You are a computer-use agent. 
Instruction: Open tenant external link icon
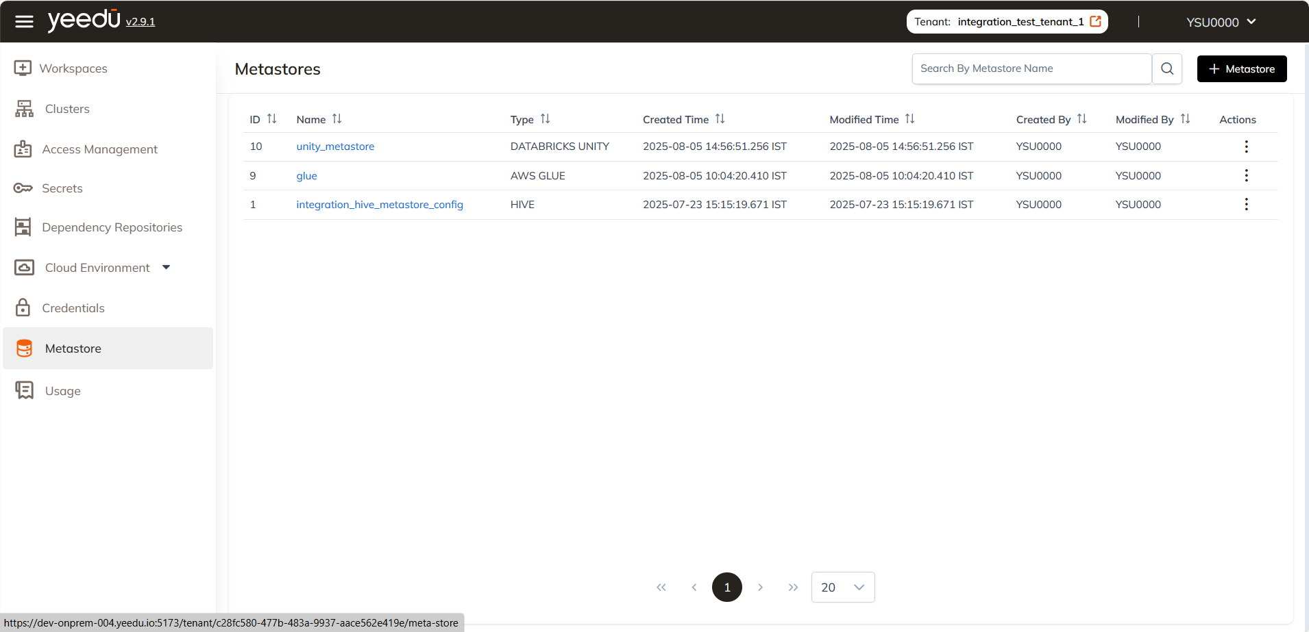(x=1095, y=22)
